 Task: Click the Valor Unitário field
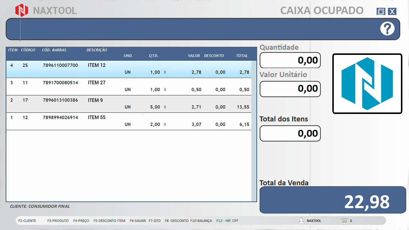tap(290, 89)
